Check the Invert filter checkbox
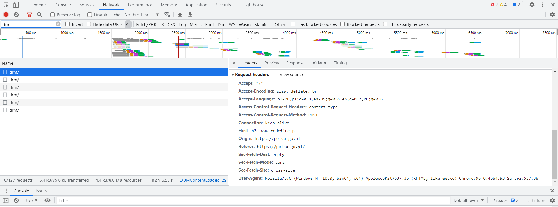This screenshot has width=558, height=207. (68, 24)
